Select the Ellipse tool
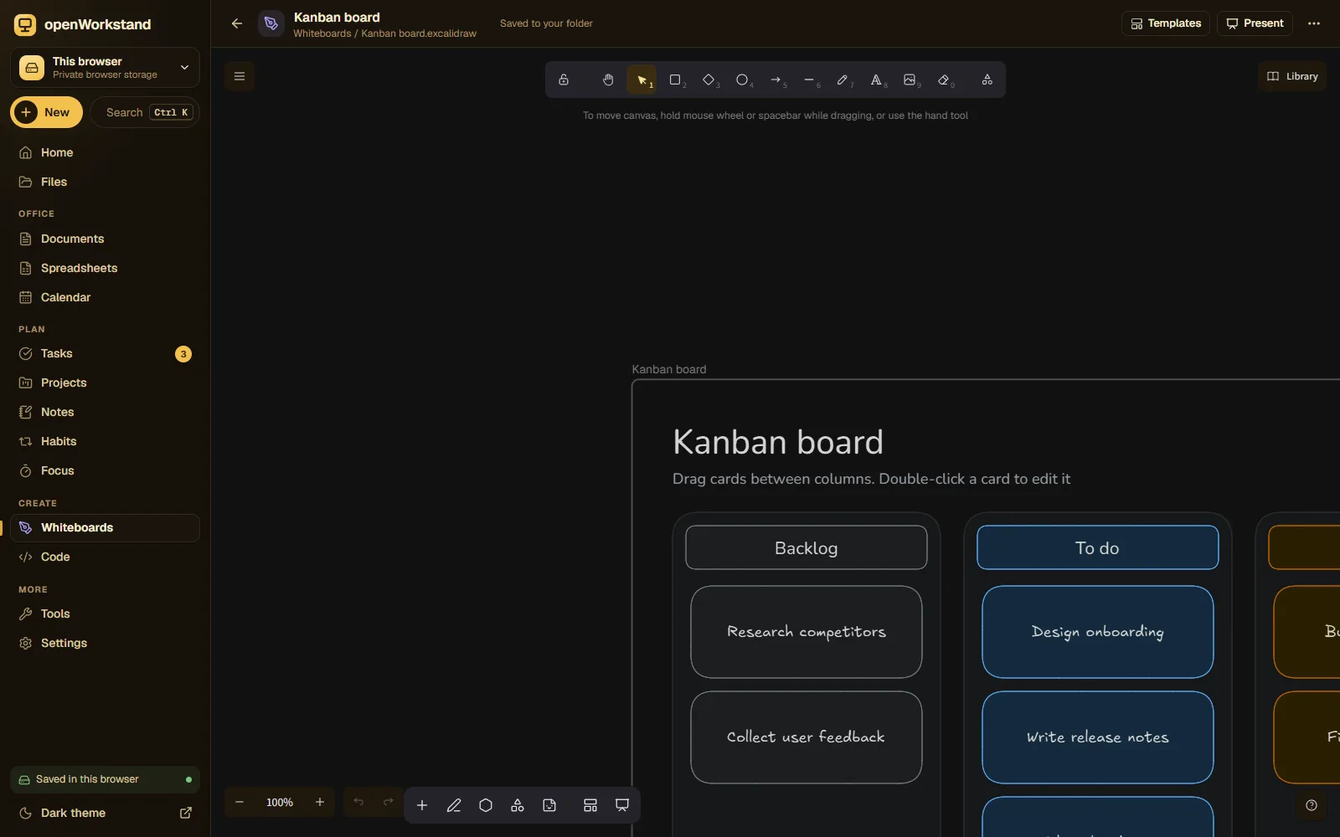Viewport: 1340px width, 837px height. point(742,80)
